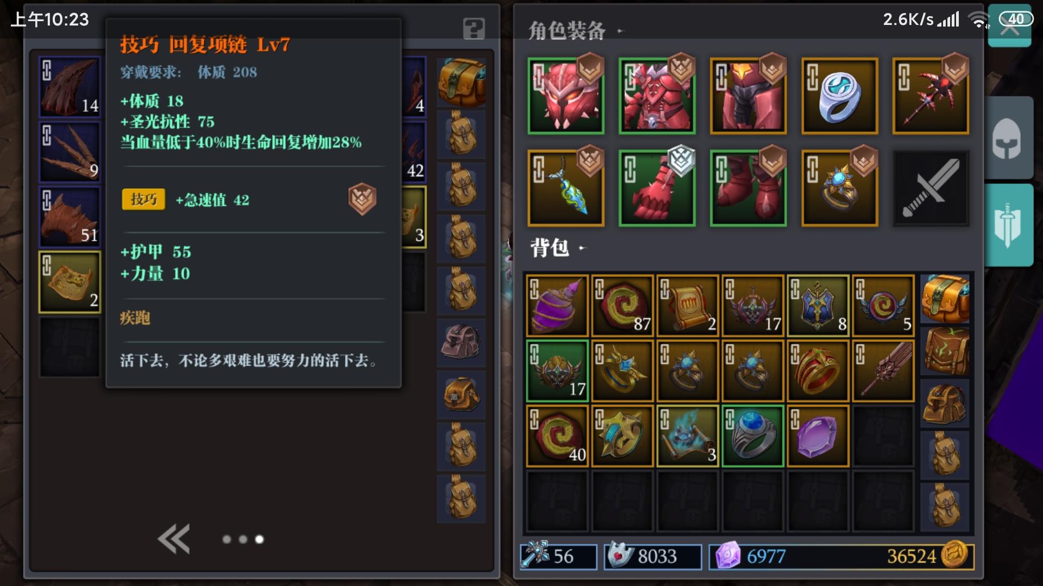Select the red gold ring in backpack

tap(818, 371)
